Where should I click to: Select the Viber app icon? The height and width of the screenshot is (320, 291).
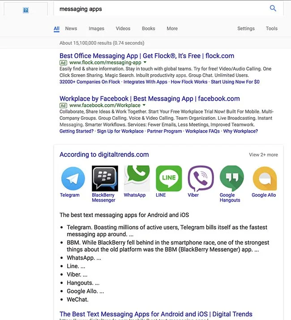point(201,178)
